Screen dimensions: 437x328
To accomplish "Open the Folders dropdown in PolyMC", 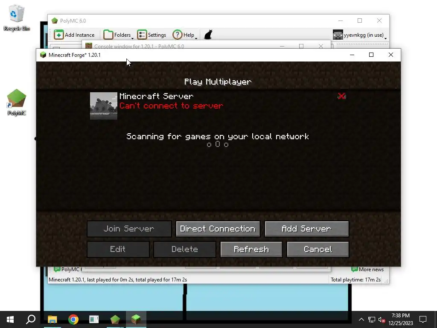I will click(119, 35).
